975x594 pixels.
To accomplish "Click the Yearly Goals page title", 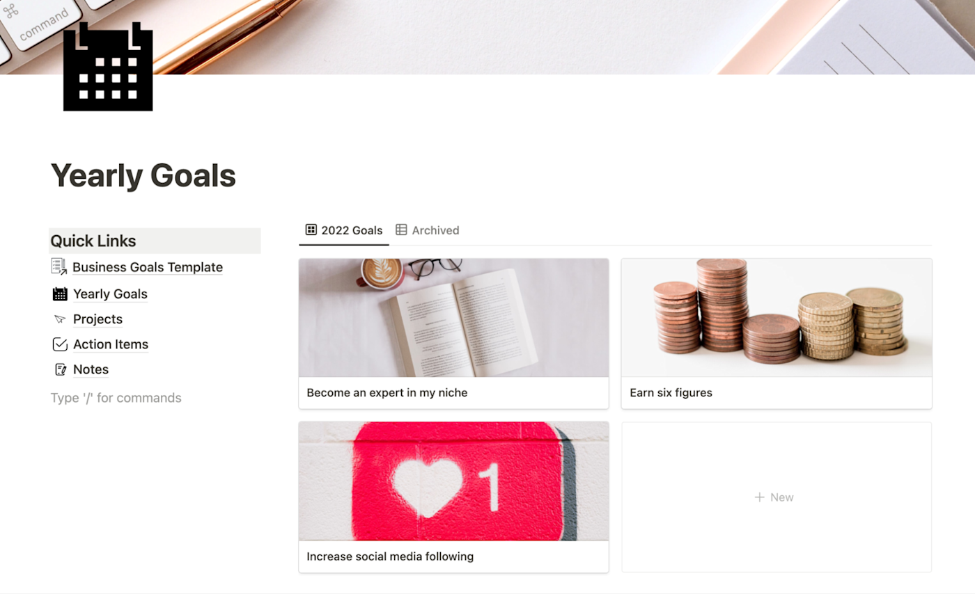I will pyautogui.click(x=143, y=175).
